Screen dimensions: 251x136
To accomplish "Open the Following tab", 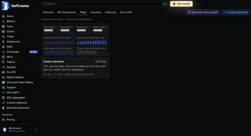I will tap(111, 12).
